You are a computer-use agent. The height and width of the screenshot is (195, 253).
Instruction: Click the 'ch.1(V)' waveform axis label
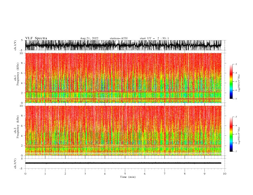[x=15, y=45]
